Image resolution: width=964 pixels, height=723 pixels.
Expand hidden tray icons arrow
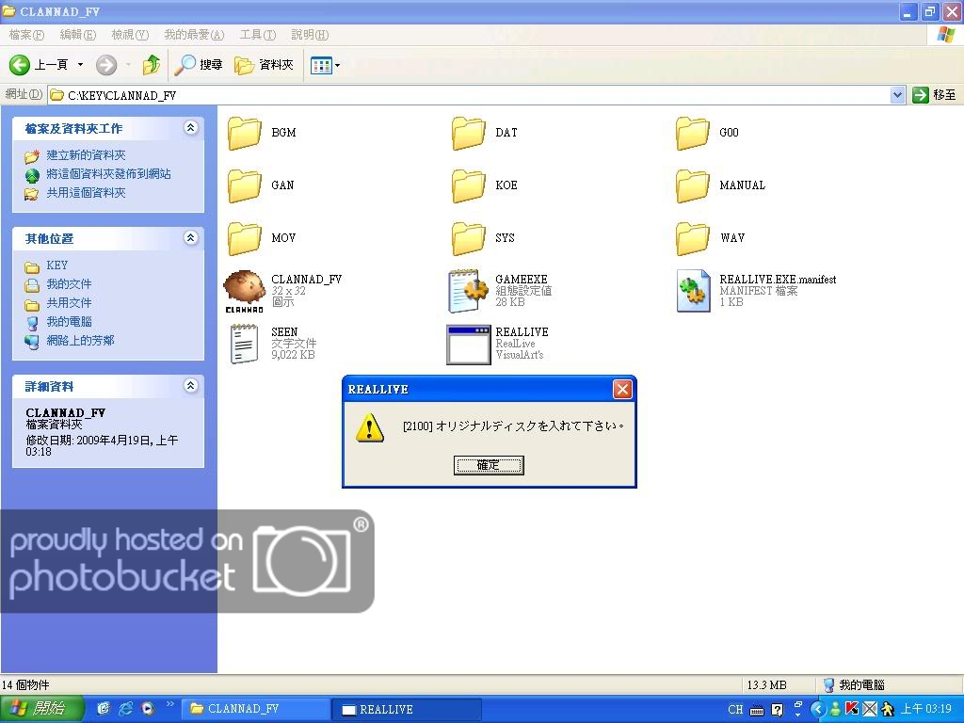pyautogui.click(x=818, y=709)
